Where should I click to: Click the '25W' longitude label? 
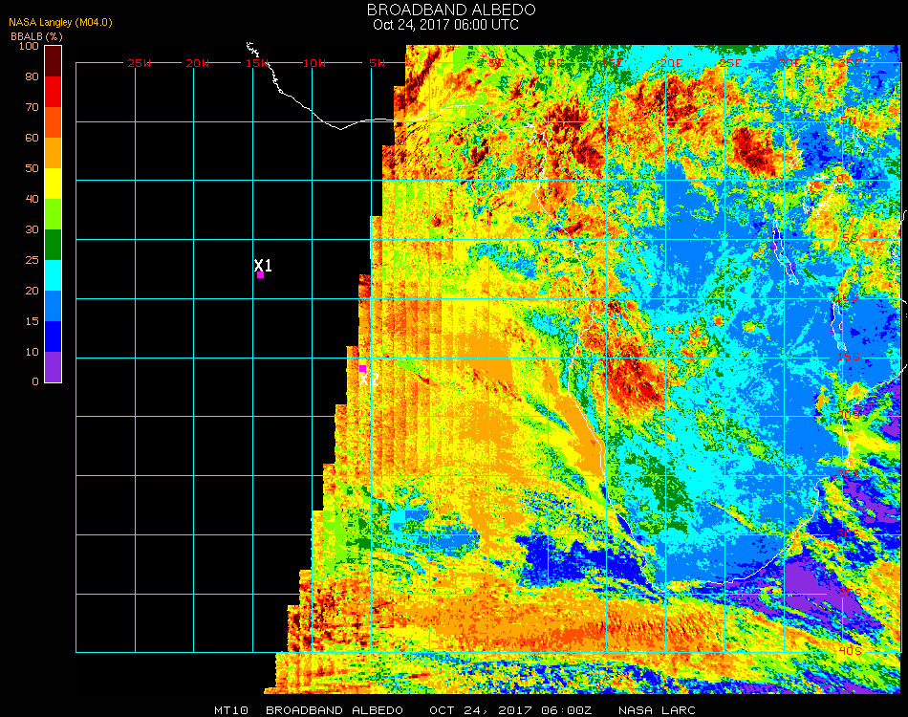click(139, 63)
